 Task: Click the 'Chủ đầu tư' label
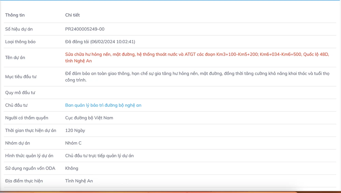click(x=16, y=105)
